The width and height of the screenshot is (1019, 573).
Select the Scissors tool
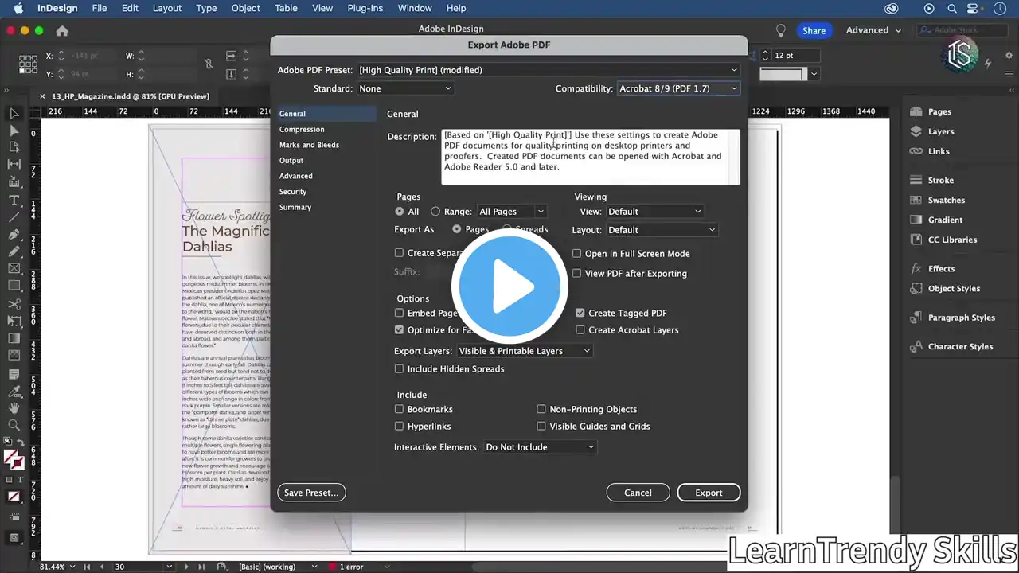coord(14,304)
